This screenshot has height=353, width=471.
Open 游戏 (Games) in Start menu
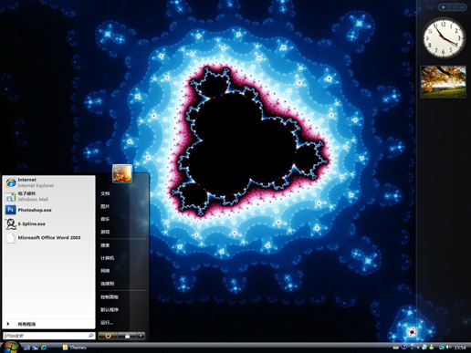pyautogui.click(x=105, y=232)
